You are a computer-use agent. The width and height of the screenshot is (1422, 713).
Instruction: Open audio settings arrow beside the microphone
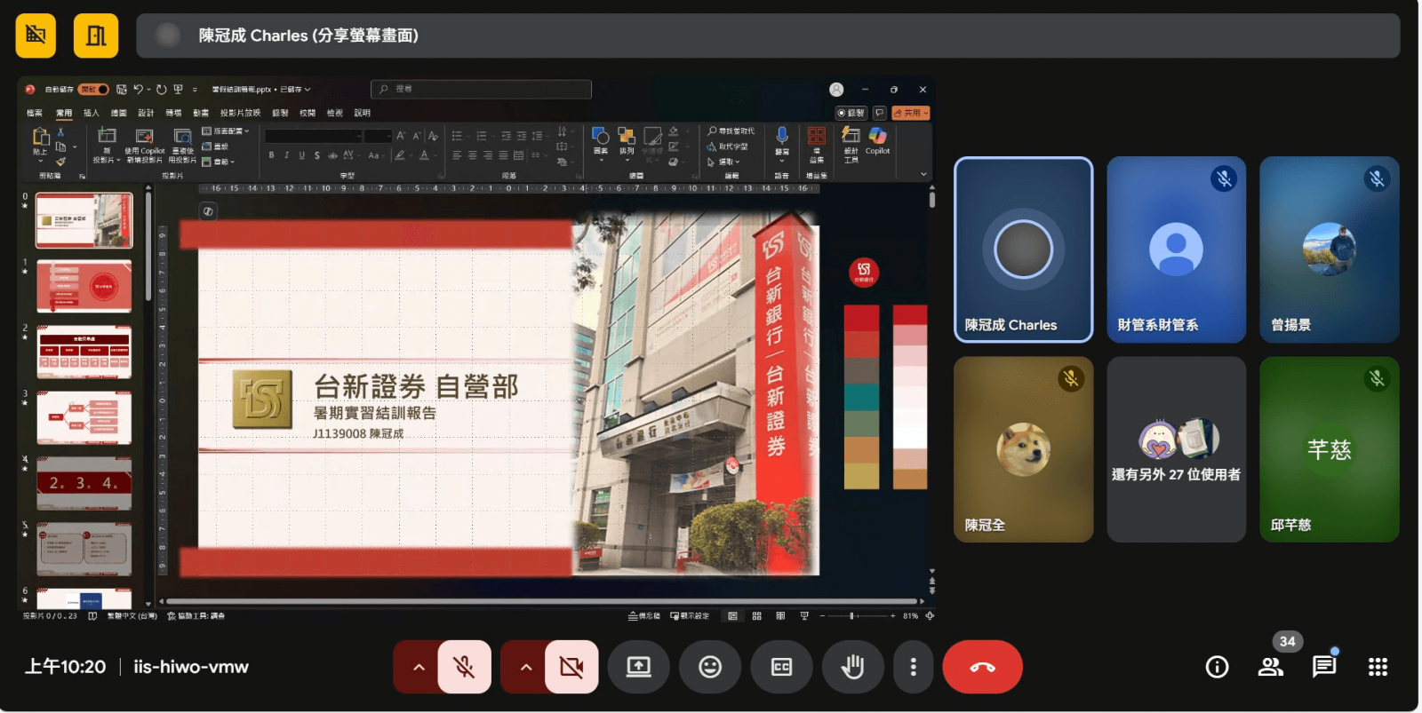click(419, 667)
